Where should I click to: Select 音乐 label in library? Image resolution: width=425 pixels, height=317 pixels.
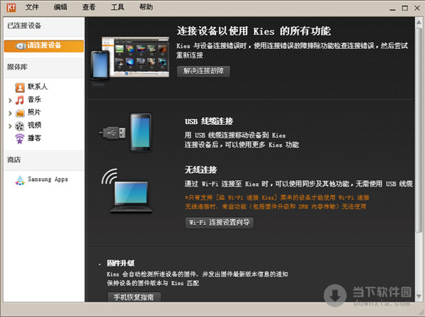(x=34, y=99)
